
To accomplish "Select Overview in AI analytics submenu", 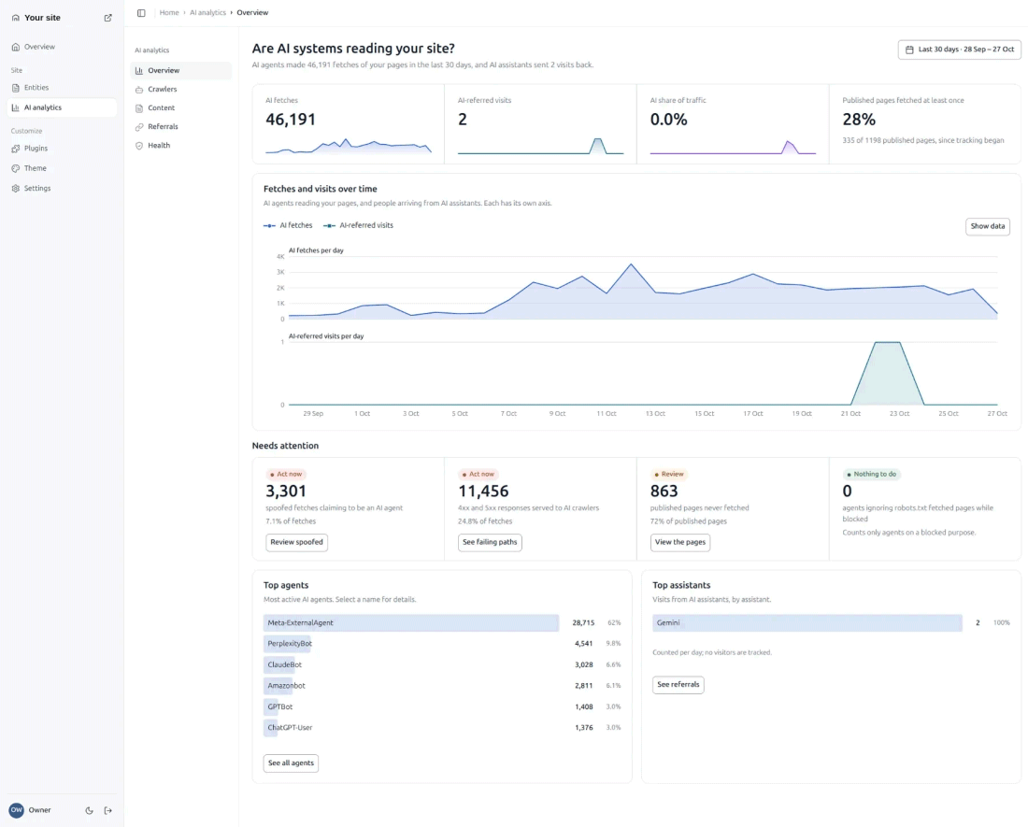I will point(181,70).
